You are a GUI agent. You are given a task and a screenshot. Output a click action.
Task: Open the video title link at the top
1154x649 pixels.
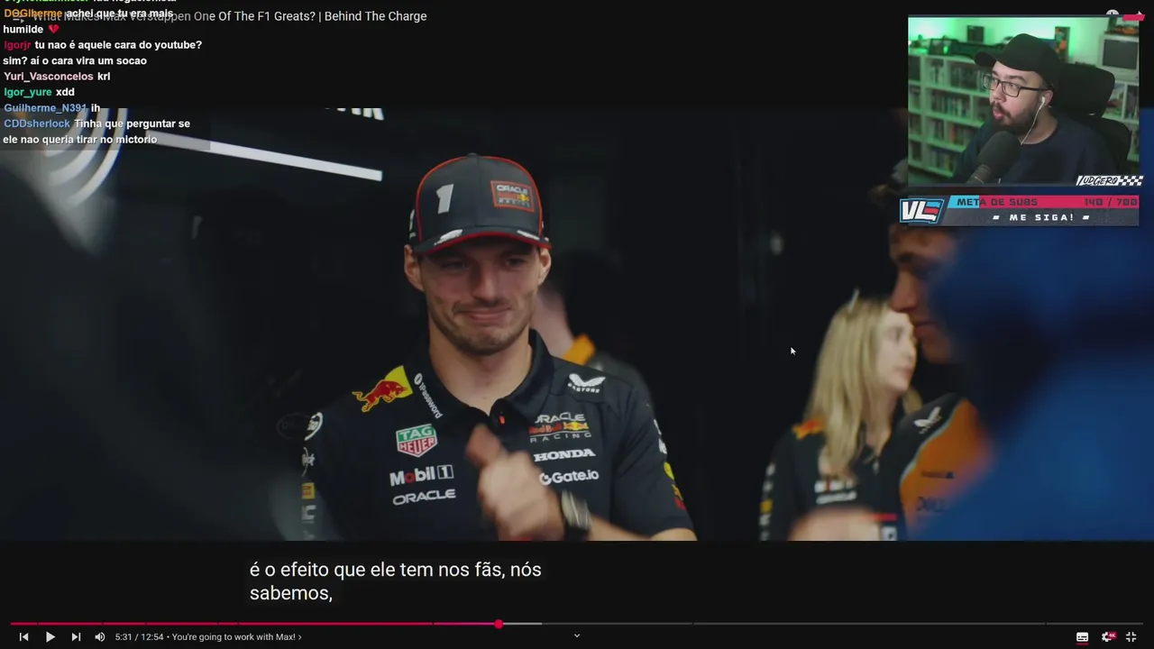230,16
